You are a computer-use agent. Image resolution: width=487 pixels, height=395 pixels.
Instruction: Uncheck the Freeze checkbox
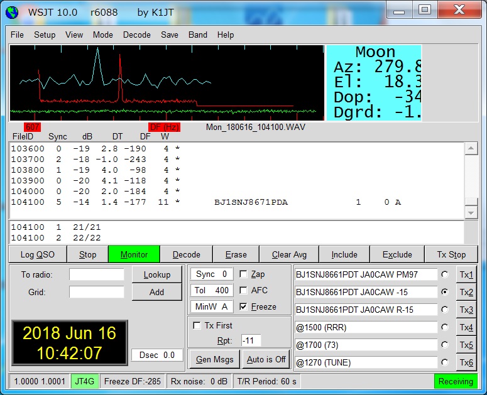[243, 307]
